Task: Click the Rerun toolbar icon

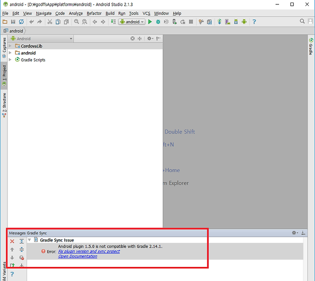Action: [183, 22]
